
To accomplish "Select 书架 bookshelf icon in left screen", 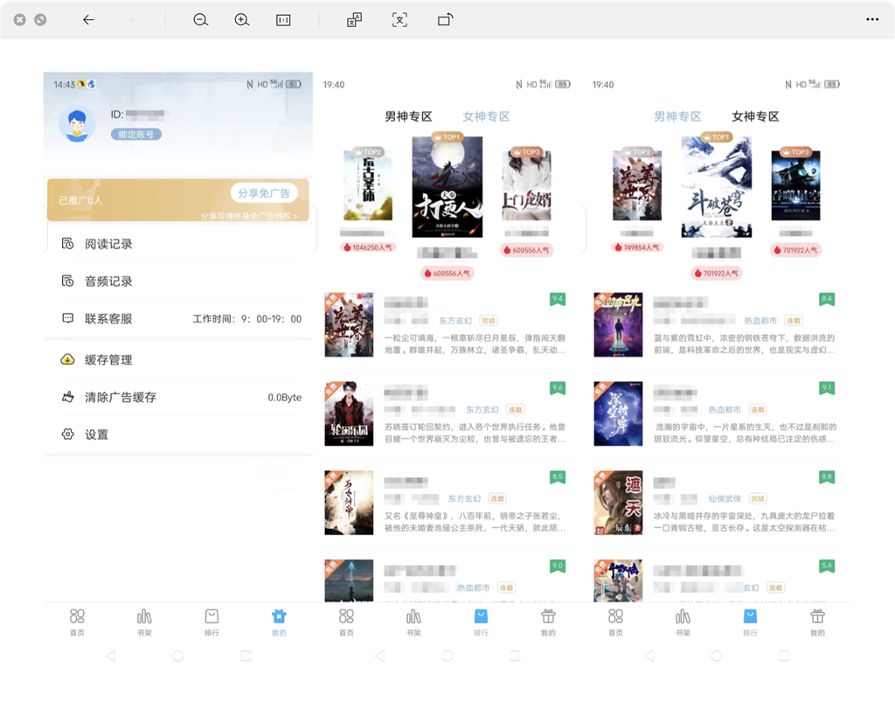I will pyautogui.click(x=144, y=622).
